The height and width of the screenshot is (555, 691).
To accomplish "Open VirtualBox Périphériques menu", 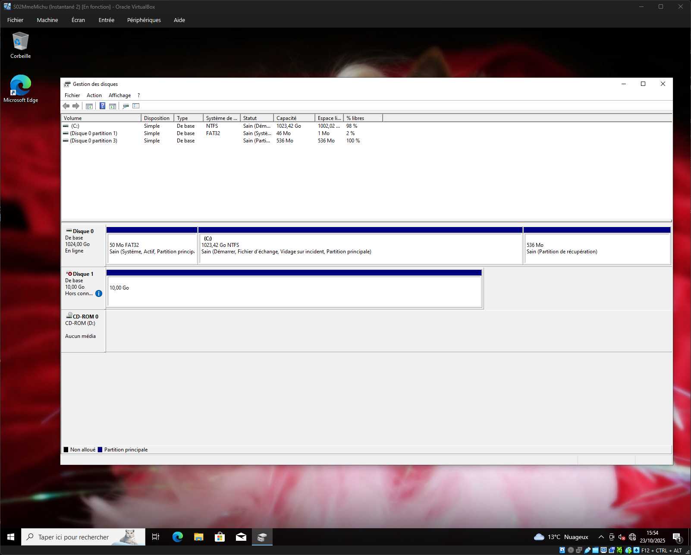I will [x=144, y=20].
